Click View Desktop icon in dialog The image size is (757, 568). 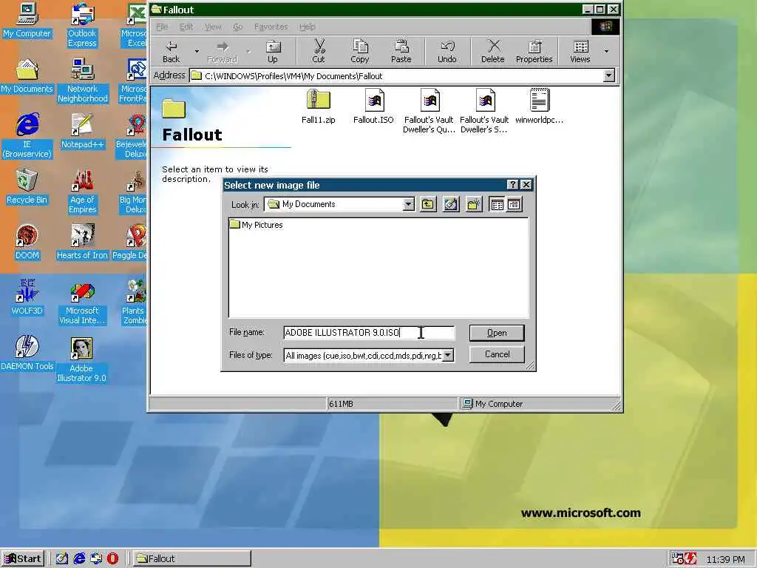[x=450, y=204]
